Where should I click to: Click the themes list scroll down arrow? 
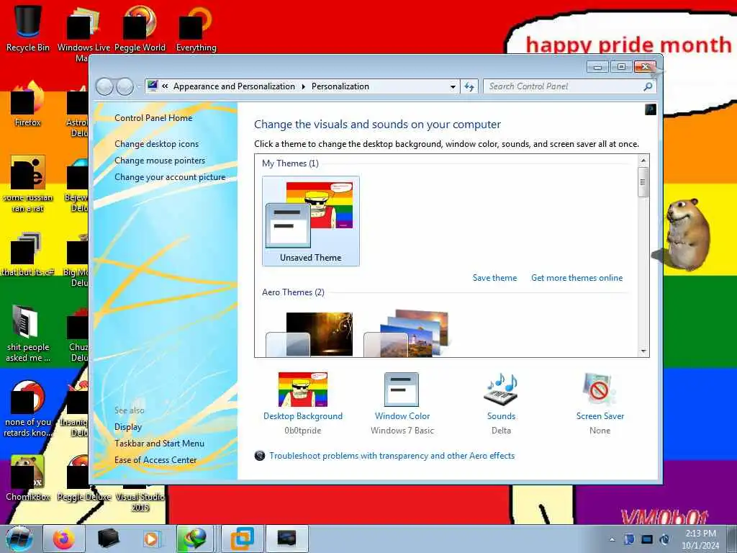tap(643, 351)
